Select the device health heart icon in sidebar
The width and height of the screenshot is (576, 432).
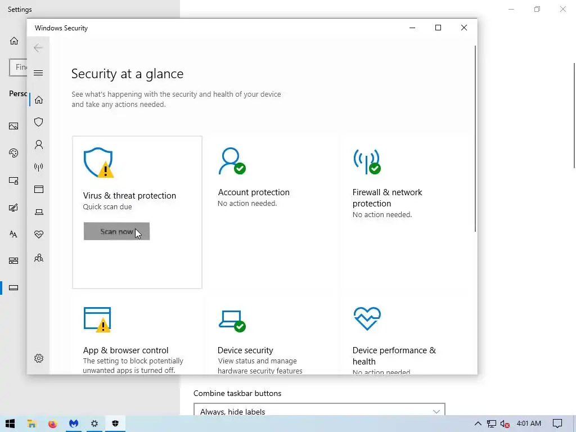[x=39, y=235]
